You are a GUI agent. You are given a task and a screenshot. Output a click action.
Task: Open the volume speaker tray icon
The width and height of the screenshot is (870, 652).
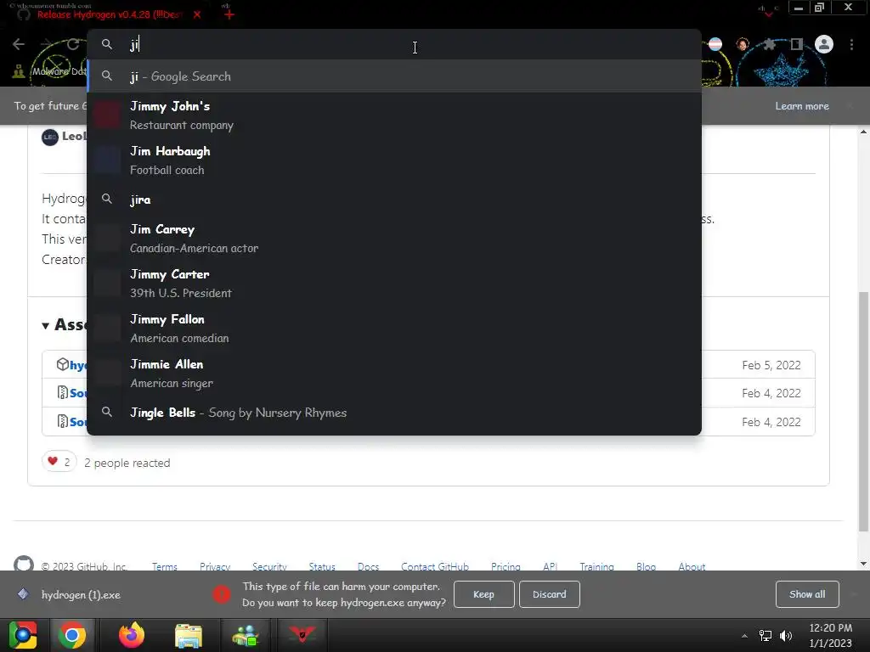[x=786, y=636]
